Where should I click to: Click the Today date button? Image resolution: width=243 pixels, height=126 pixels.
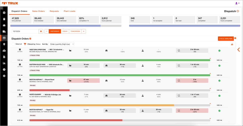coord(65,31)
